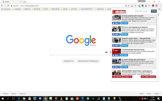Click the location target icon in address bar
The height and width of the screenshot is (101, 162).
(x=126, y=6)
